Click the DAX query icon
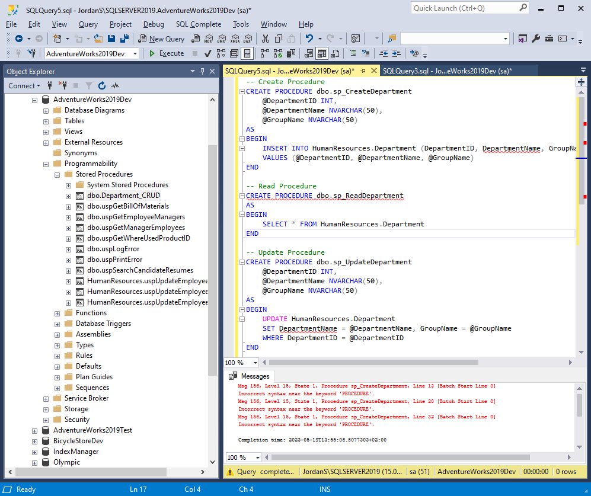Screen dimensions: 591x496 [x=248, y=39]
